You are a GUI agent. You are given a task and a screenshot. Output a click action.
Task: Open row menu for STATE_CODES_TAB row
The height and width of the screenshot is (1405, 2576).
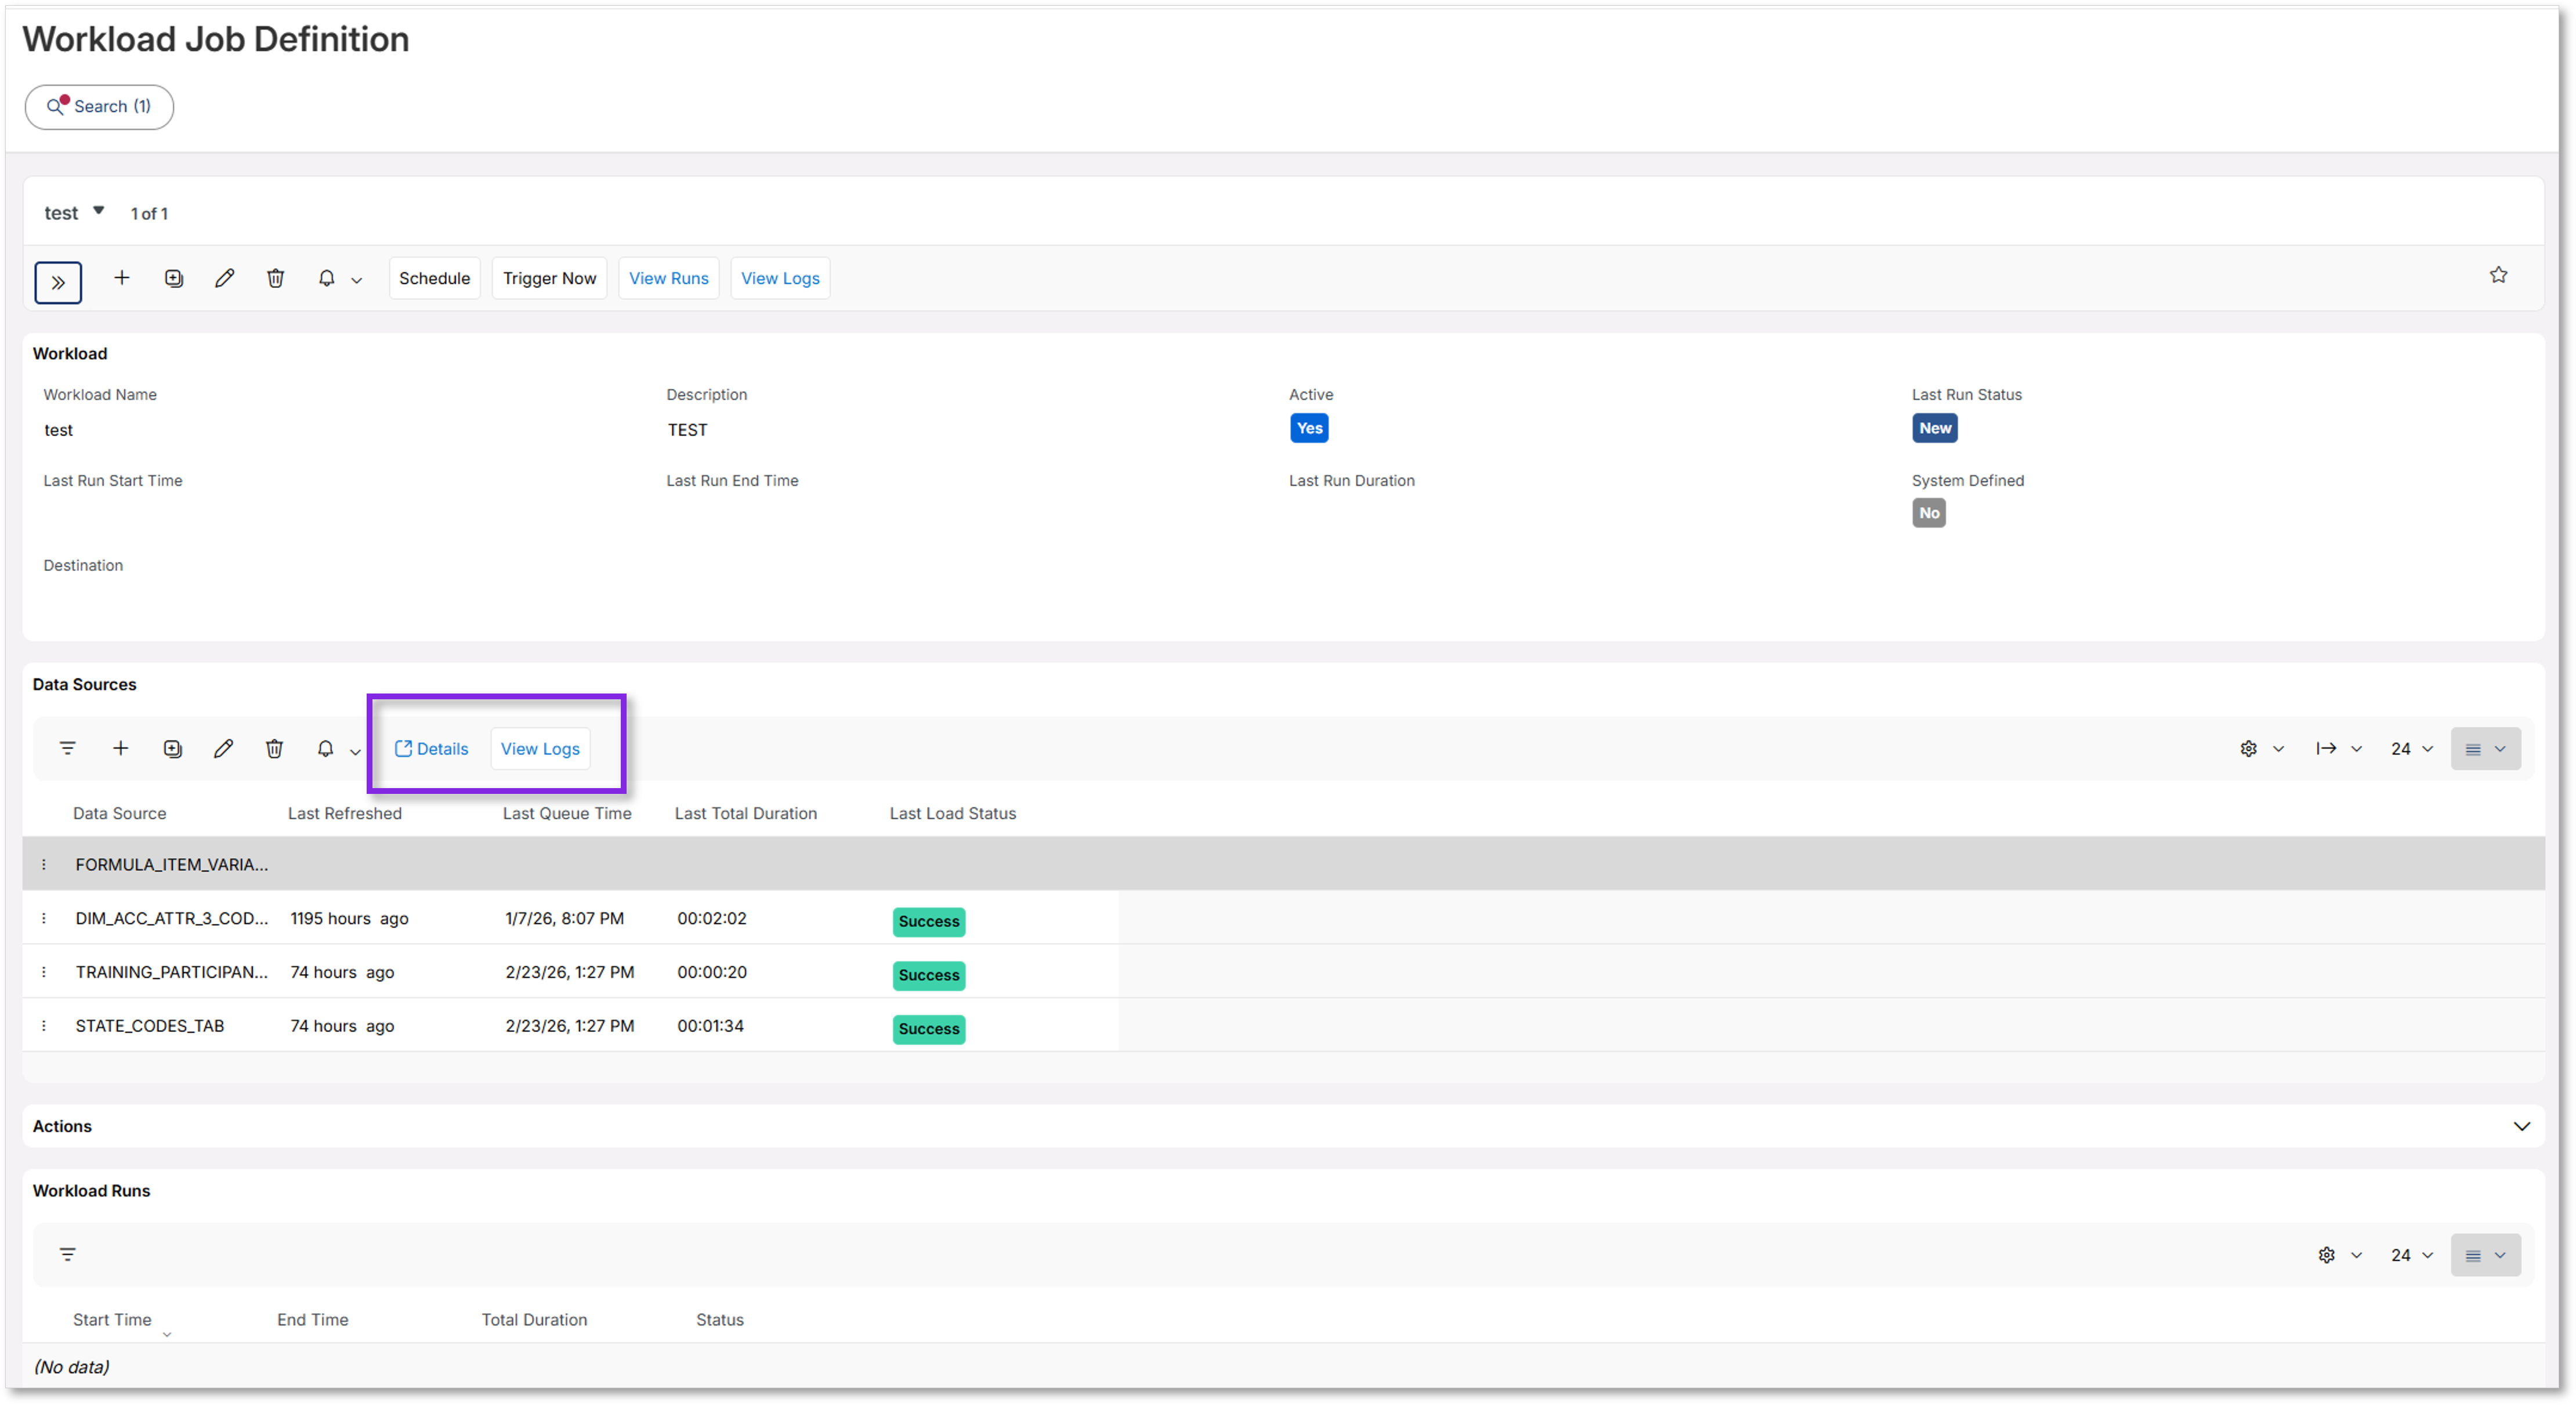pyautogui.click(x=44, y=1025)
